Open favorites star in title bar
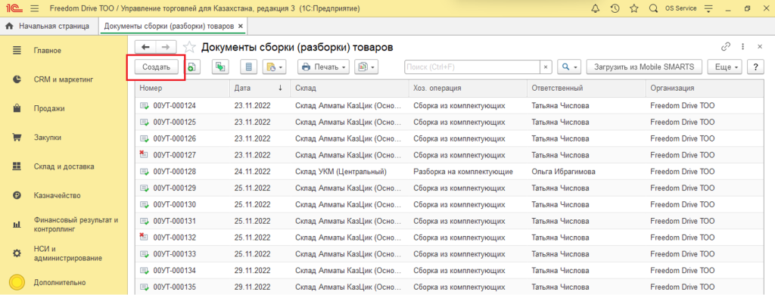Image resolution: width=775 pixels, height=295 pixels. tap(633, 8)
